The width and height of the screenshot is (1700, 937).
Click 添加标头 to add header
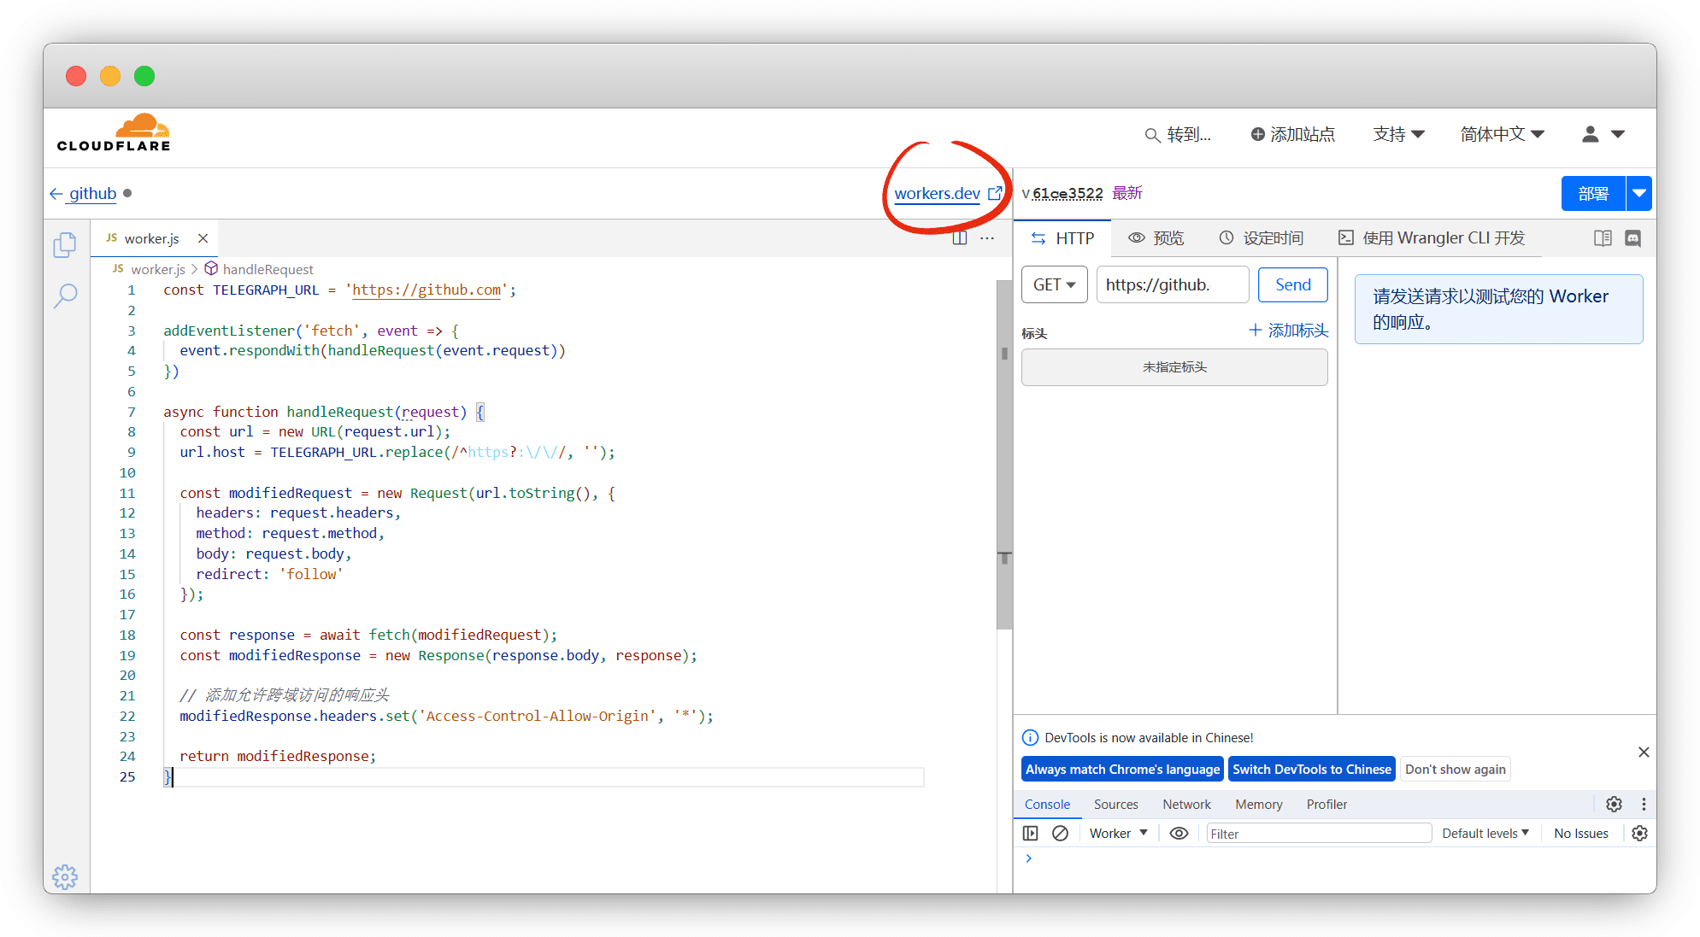pyautogui.click(x=1288, y=331)
